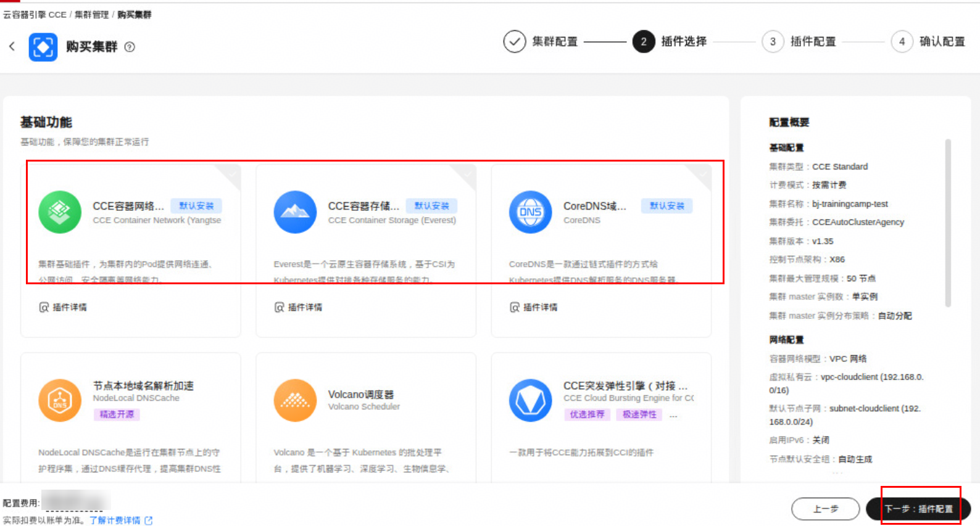Click the 精选开源 tag on NodeLocal DNSCache
Viewport: 980px width, 526px height.
click(117, 414)
